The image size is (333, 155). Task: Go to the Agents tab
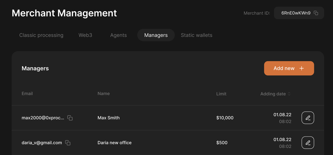[118, 35]
